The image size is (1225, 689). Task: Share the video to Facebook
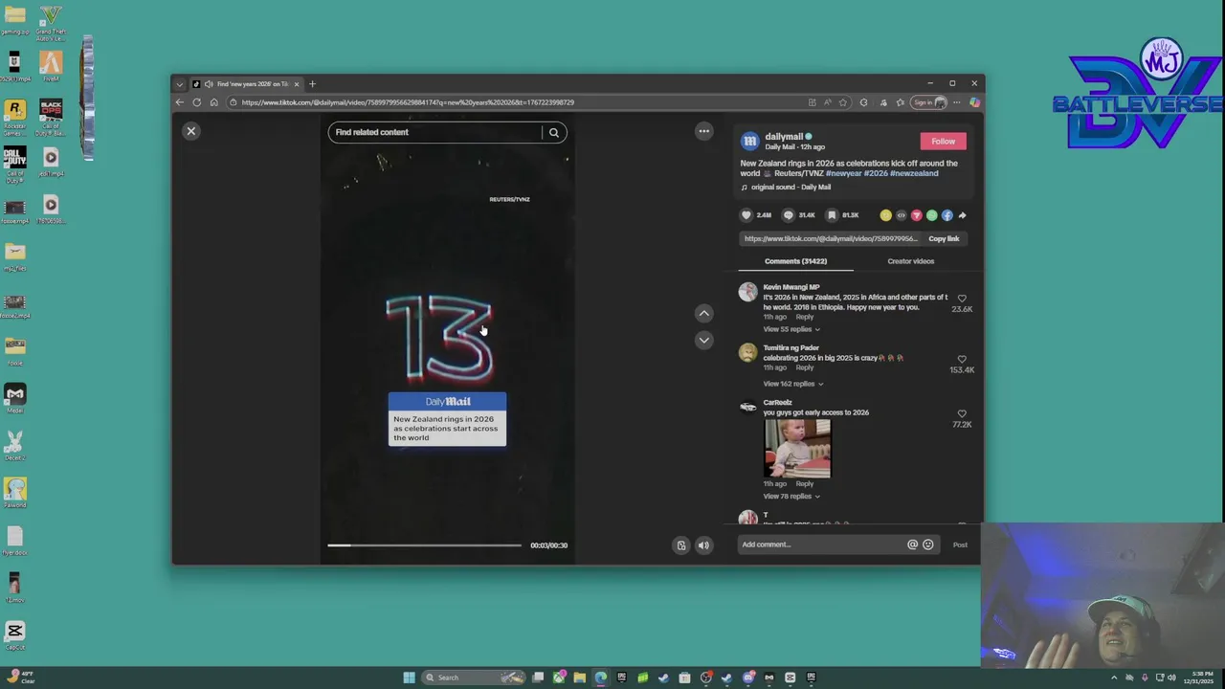tap(947, 215)
